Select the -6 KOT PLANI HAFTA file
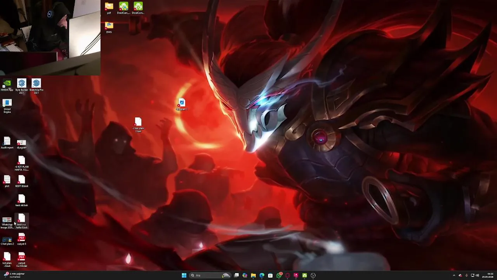Viewport: 497px width, 280px height. coord(21,163)
